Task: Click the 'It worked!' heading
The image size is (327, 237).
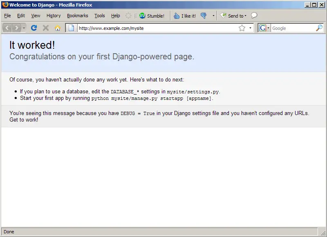Action: coord(32,45)
